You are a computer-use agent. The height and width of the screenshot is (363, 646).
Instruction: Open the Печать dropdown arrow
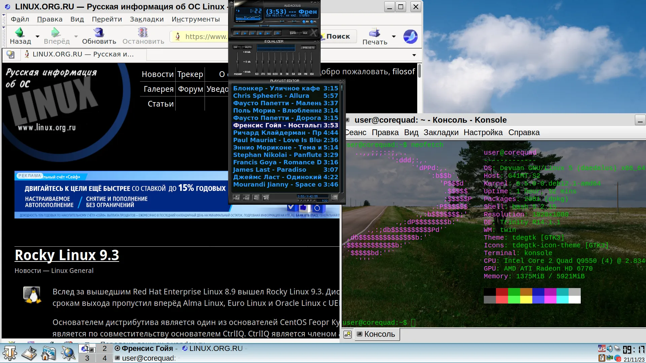[394, 36]
